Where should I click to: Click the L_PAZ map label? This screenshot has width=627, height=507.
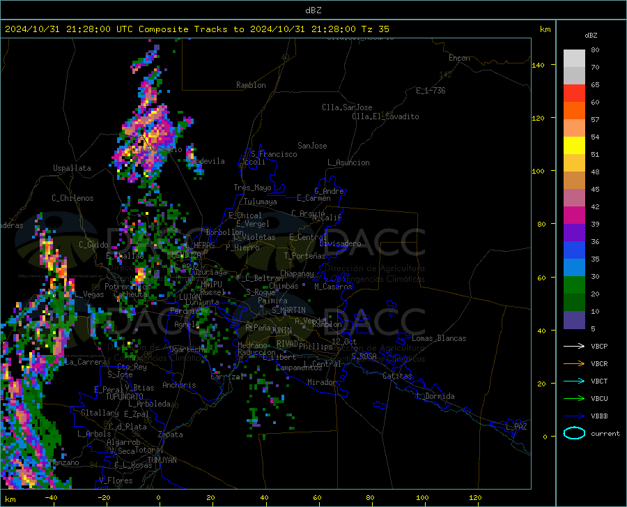(x=516, y=427)
